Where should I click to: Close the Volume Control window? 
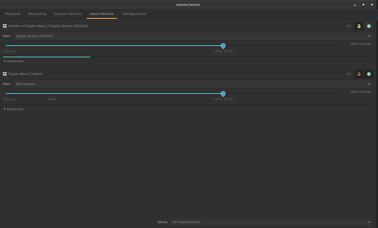coord(372,5)
